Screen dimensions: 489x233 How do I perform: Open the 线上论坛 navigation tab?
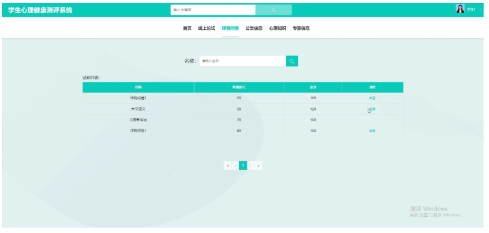pos(207,28)
